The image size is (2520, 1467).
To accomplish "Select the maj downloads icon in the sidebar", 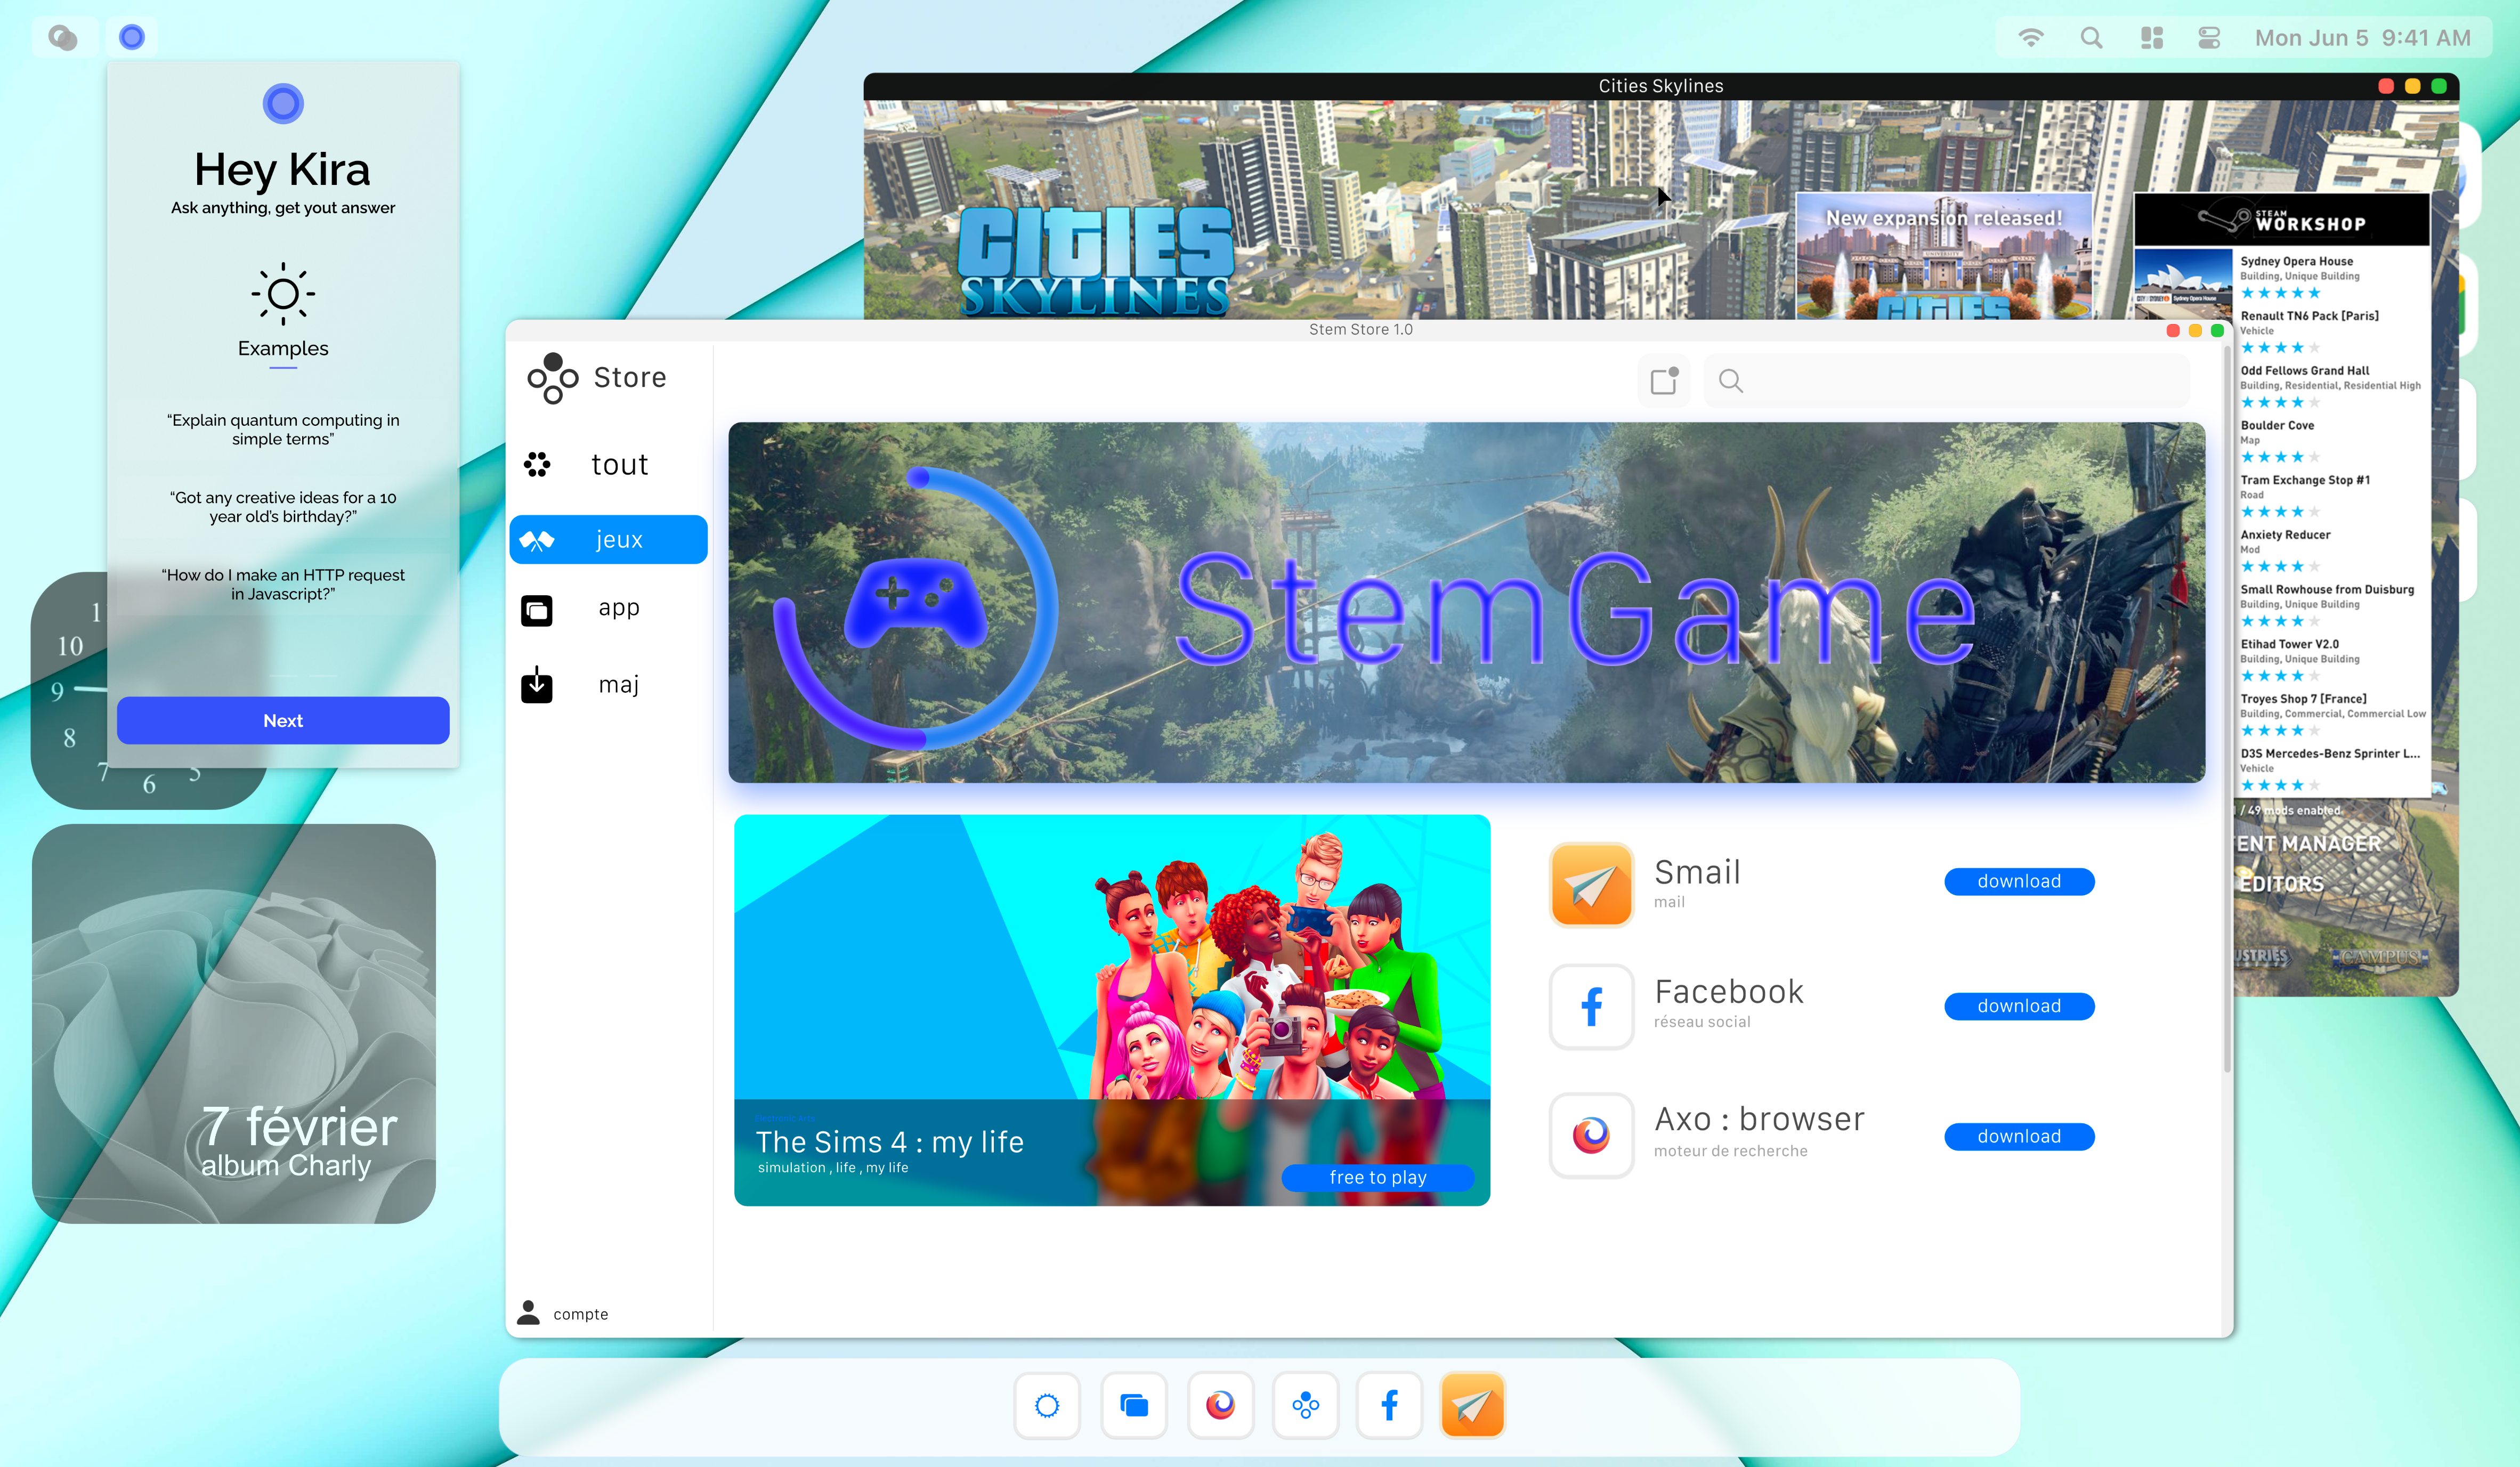I will click(x=538, y=684).
